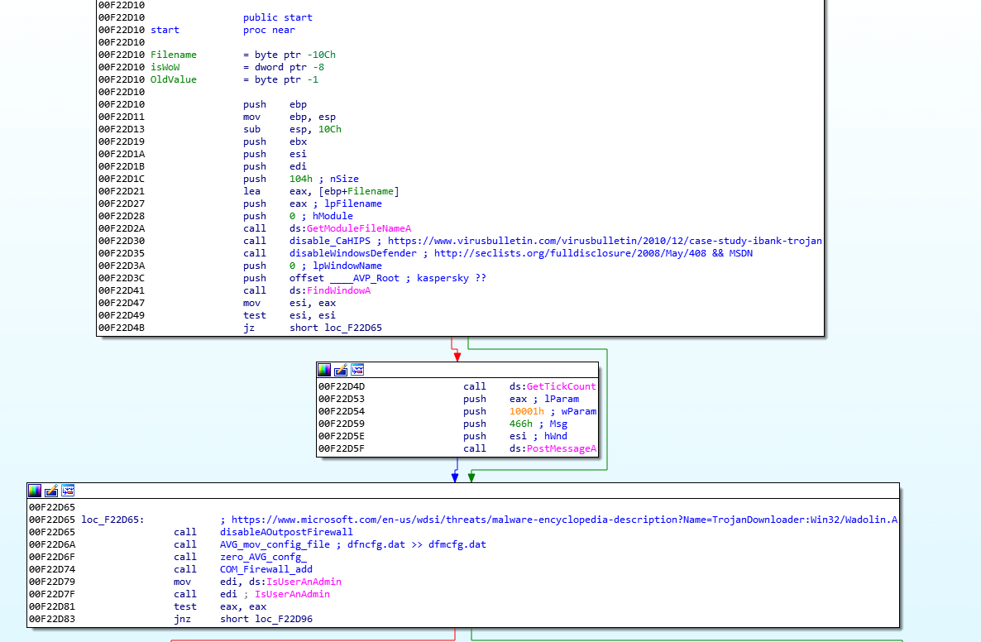981x642 pixels.
Task: Select short loc_F22D65 jump target
Action: [335, 328]
